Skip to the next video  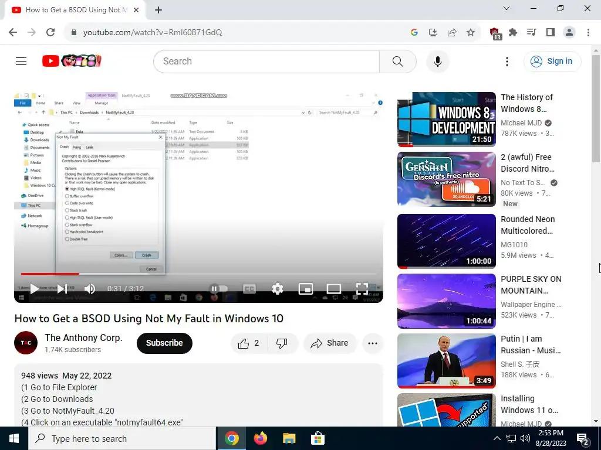[62, 289]
